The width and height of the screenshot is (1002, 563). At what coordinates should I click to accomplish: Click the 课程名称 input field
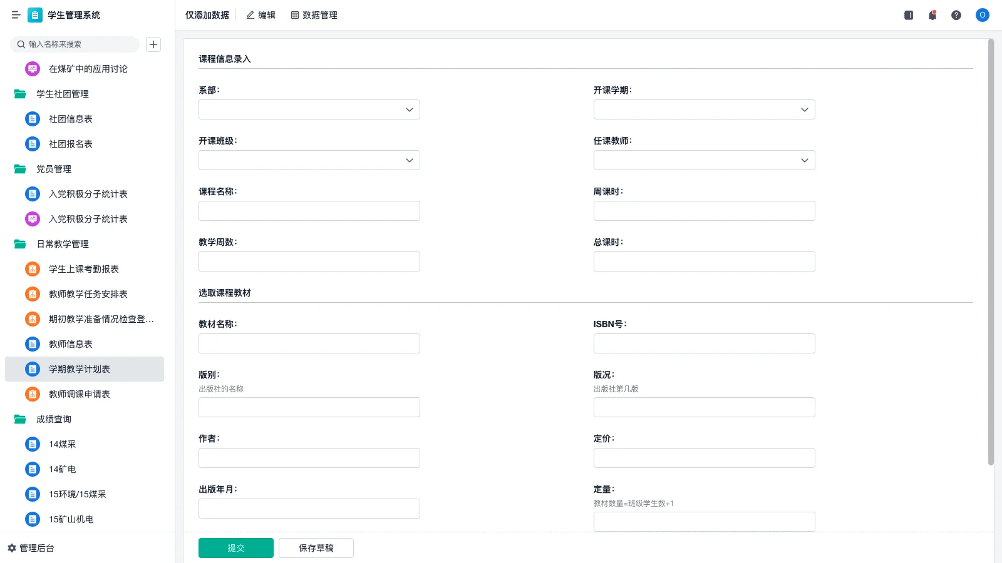[x=309, y=211]
